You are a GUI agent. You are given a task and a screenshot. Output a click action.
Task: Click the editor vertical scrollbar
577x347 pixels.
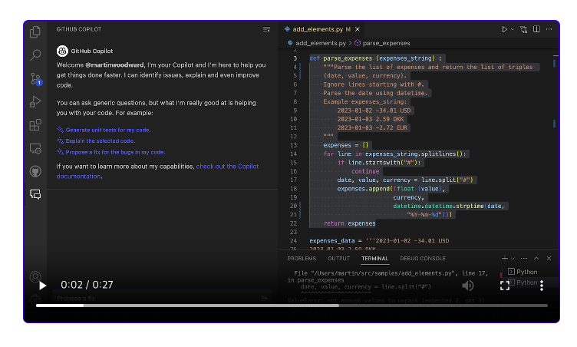pos(555,149)
